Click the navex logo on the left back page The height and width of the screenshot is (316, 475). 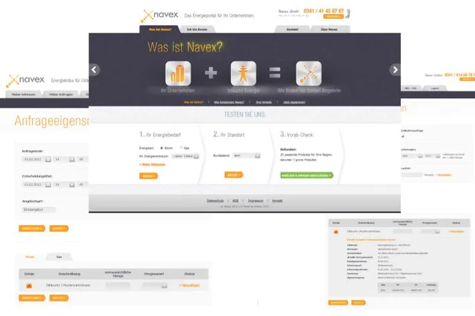pyautogui.click(x=25, y=80)
